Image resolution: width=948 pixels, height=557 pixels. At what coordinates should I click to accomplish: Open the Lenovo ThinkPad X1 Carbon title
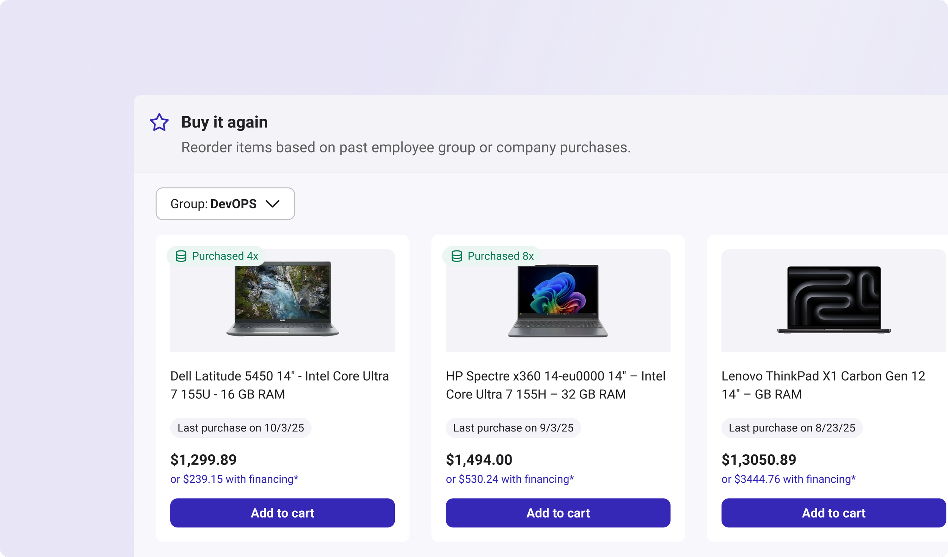click(x=823, y=385)
